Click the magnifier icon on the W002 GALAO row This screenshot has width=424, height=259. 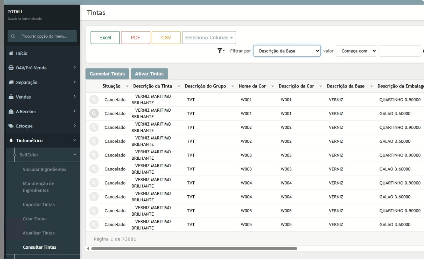tap(94, 141)
